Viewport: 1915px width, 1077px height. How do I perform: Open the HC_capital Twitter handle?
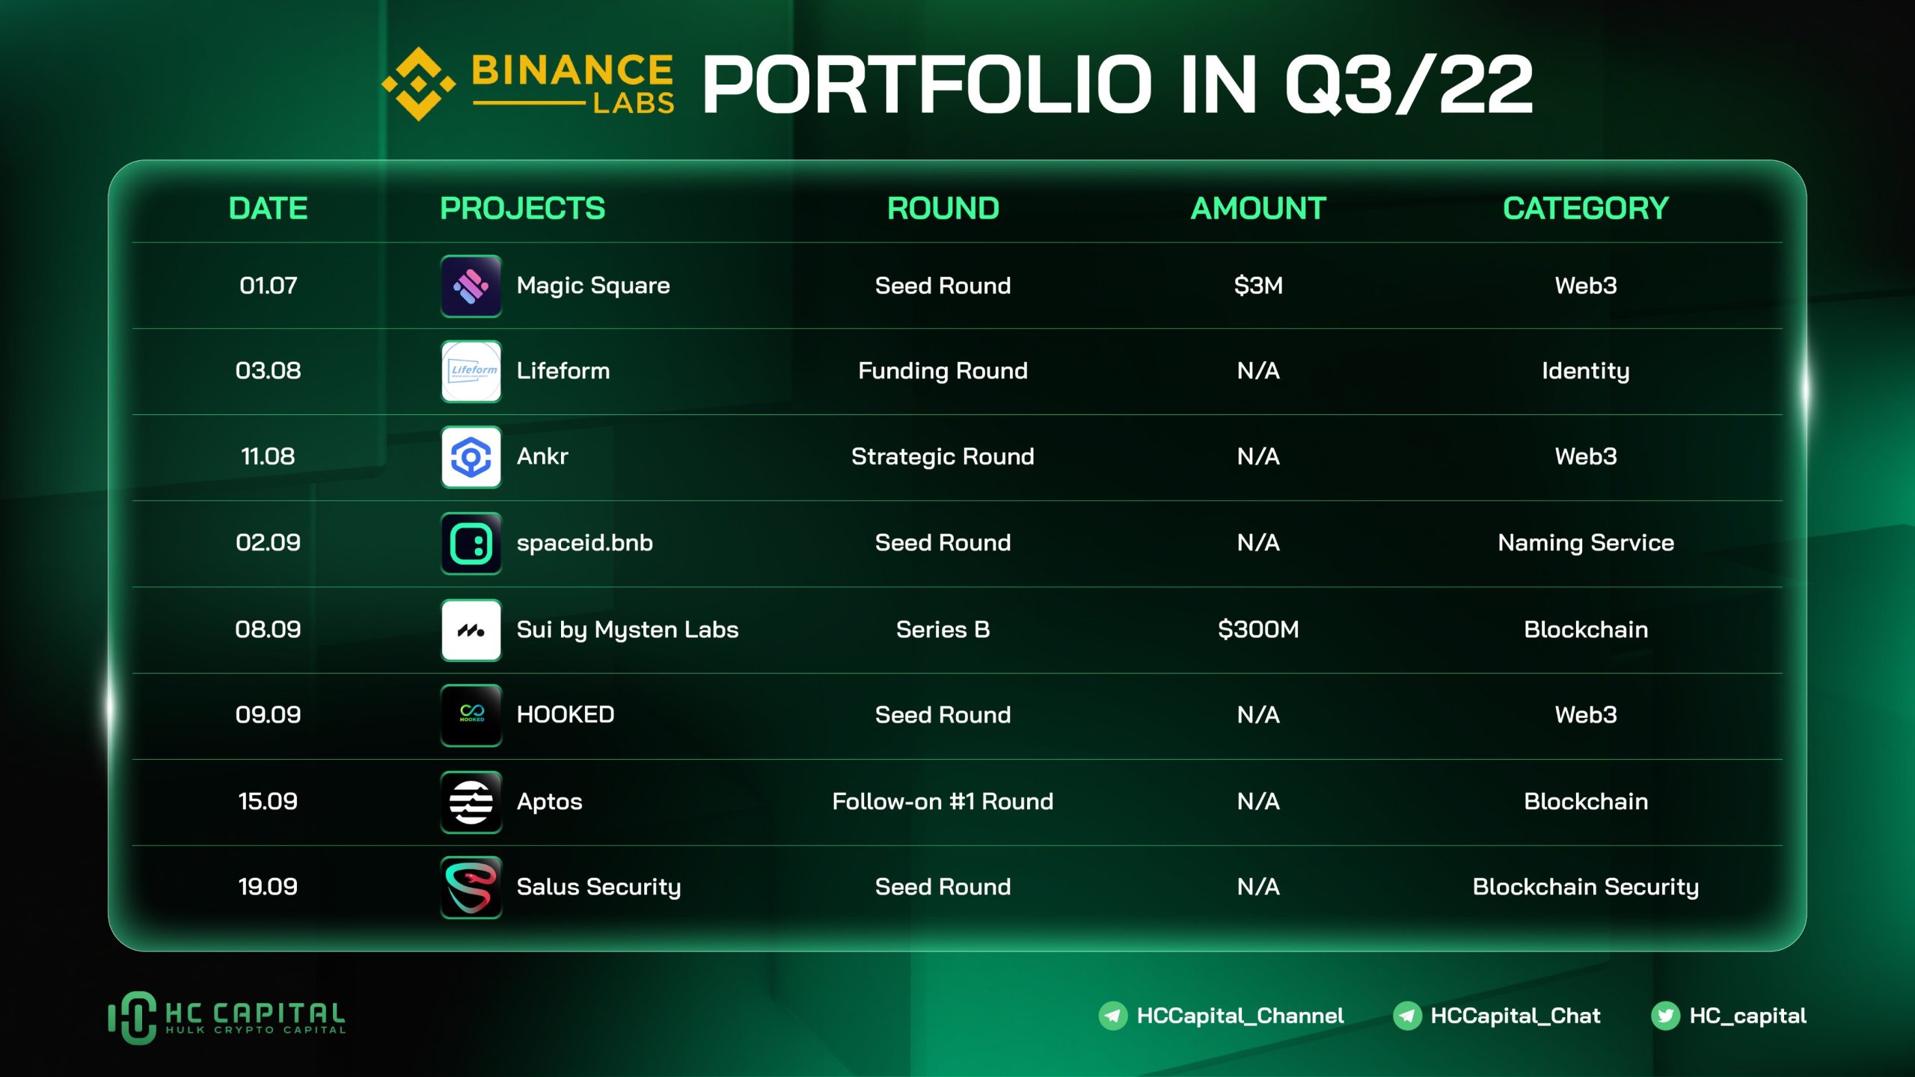(1747, 1016)
